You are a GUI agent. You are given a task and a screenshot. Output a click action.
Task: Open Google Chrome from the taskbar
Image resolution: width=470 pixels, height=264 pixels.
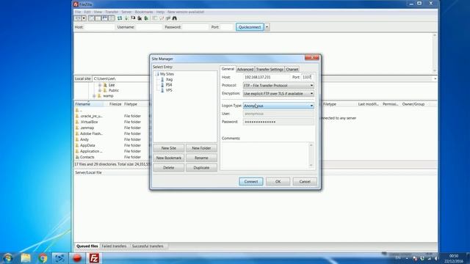click(x=43, y=258)
